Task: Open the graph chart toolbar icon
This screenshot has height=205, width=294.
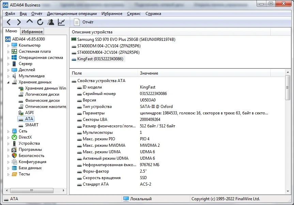Action: click(x=61, y=22)
